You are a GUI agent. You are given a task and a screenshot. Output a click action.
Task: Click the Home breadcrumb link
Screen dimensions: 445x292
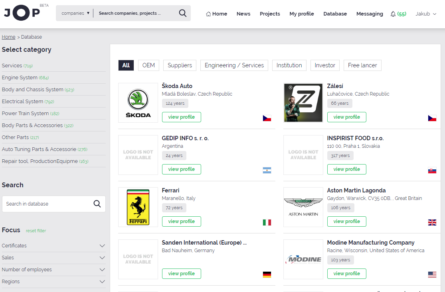(8, 37)
